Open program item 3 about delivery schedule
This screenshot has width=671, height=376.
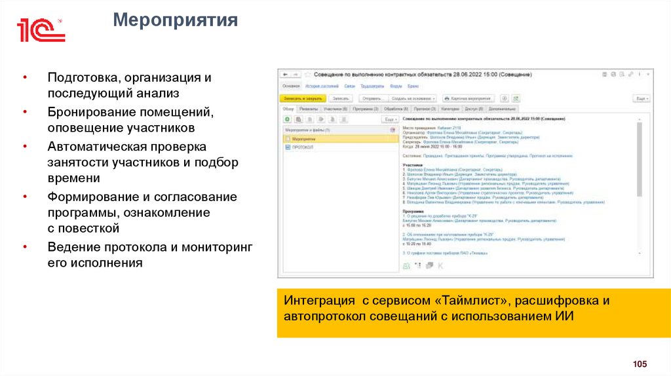click(445, 254)
